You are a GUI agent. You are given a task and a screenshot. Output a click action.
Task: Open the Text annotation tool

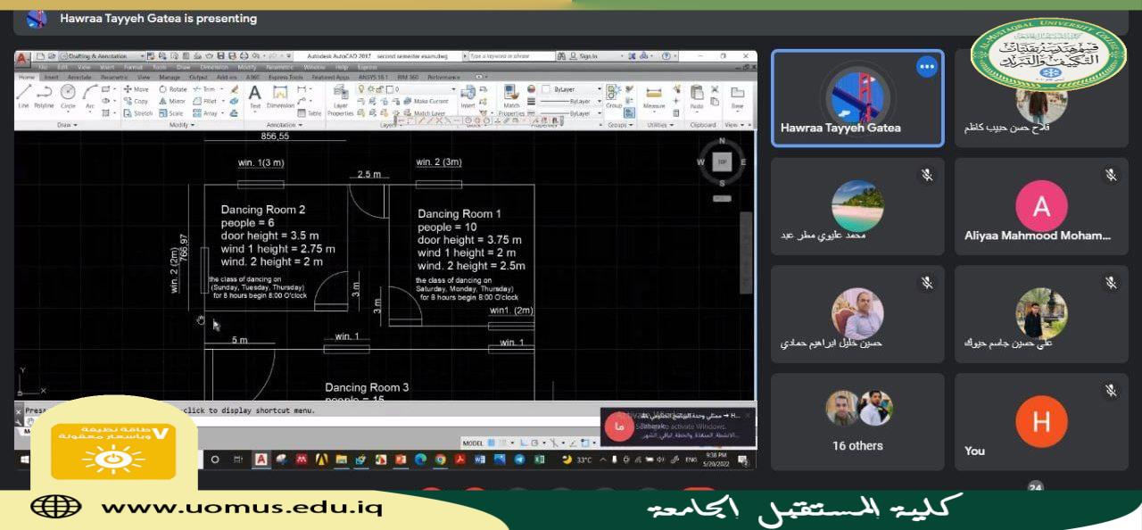coord(254,95)
